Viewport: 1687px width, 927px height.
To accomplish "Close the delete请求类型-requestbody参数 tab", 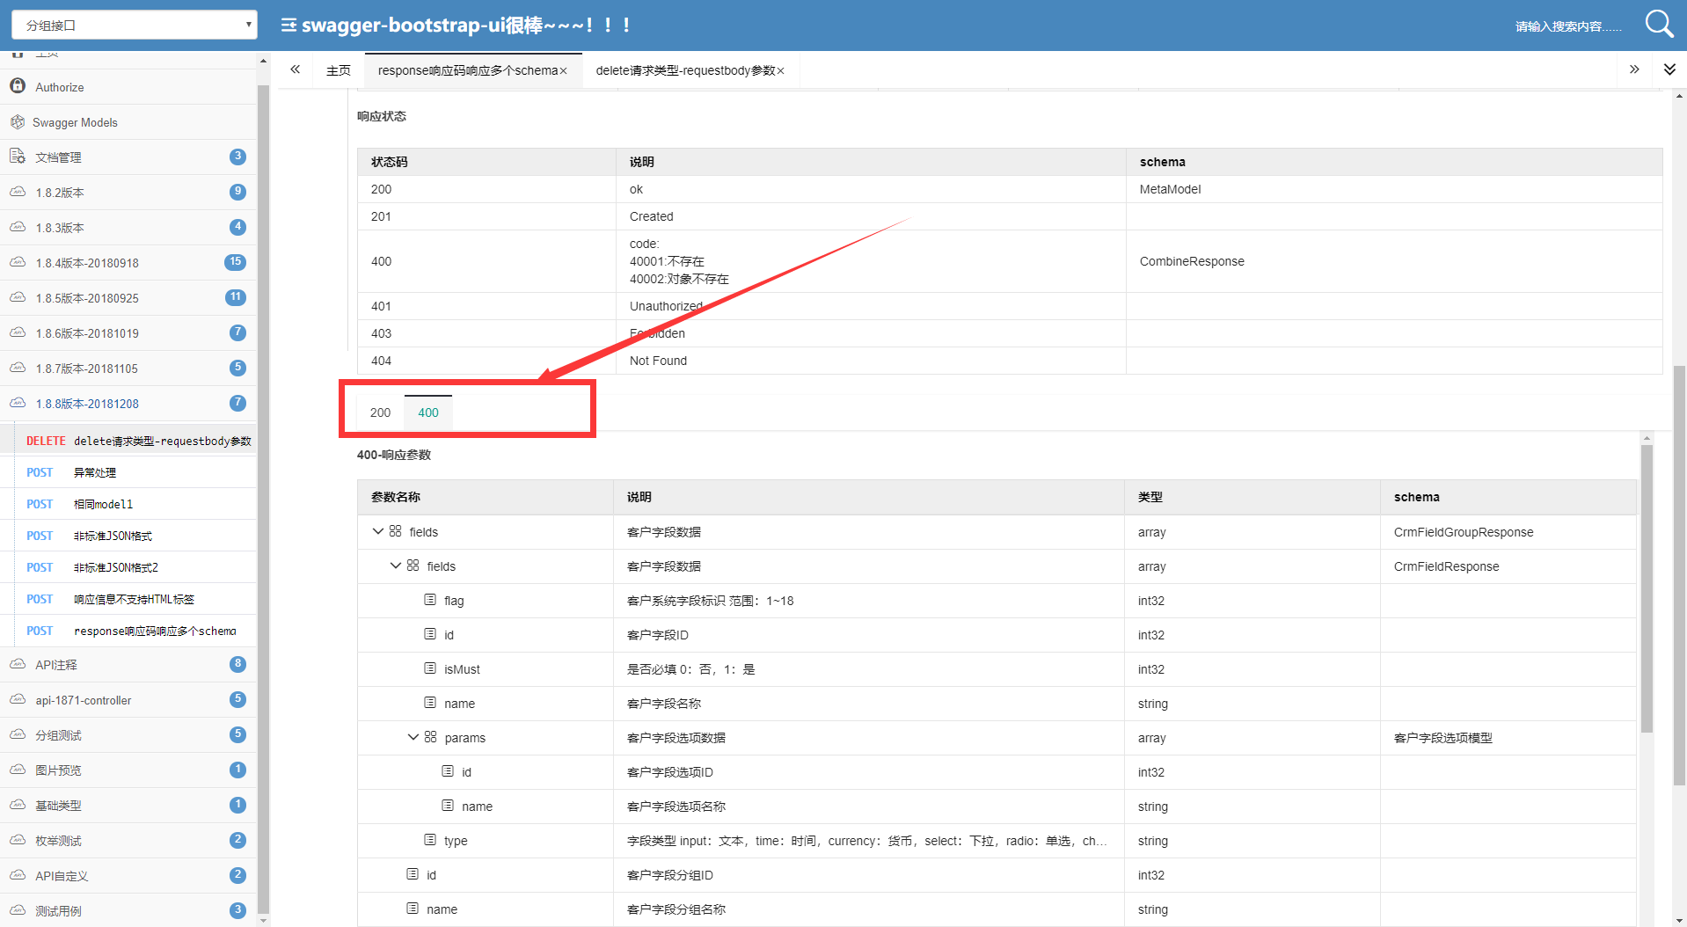I will tap(780, 71).
